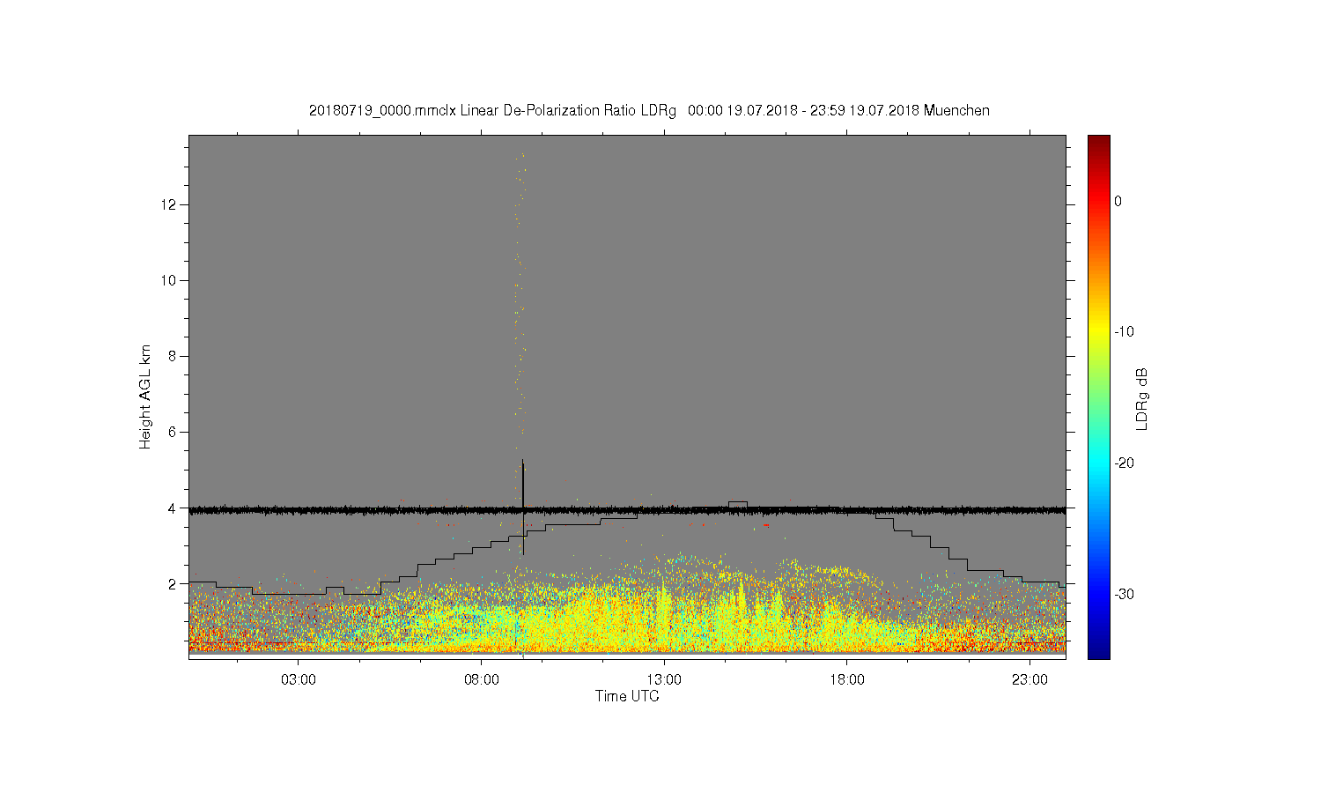Click the colorbar value 0
1321x793 pixels.
(x=1118, y=201)
